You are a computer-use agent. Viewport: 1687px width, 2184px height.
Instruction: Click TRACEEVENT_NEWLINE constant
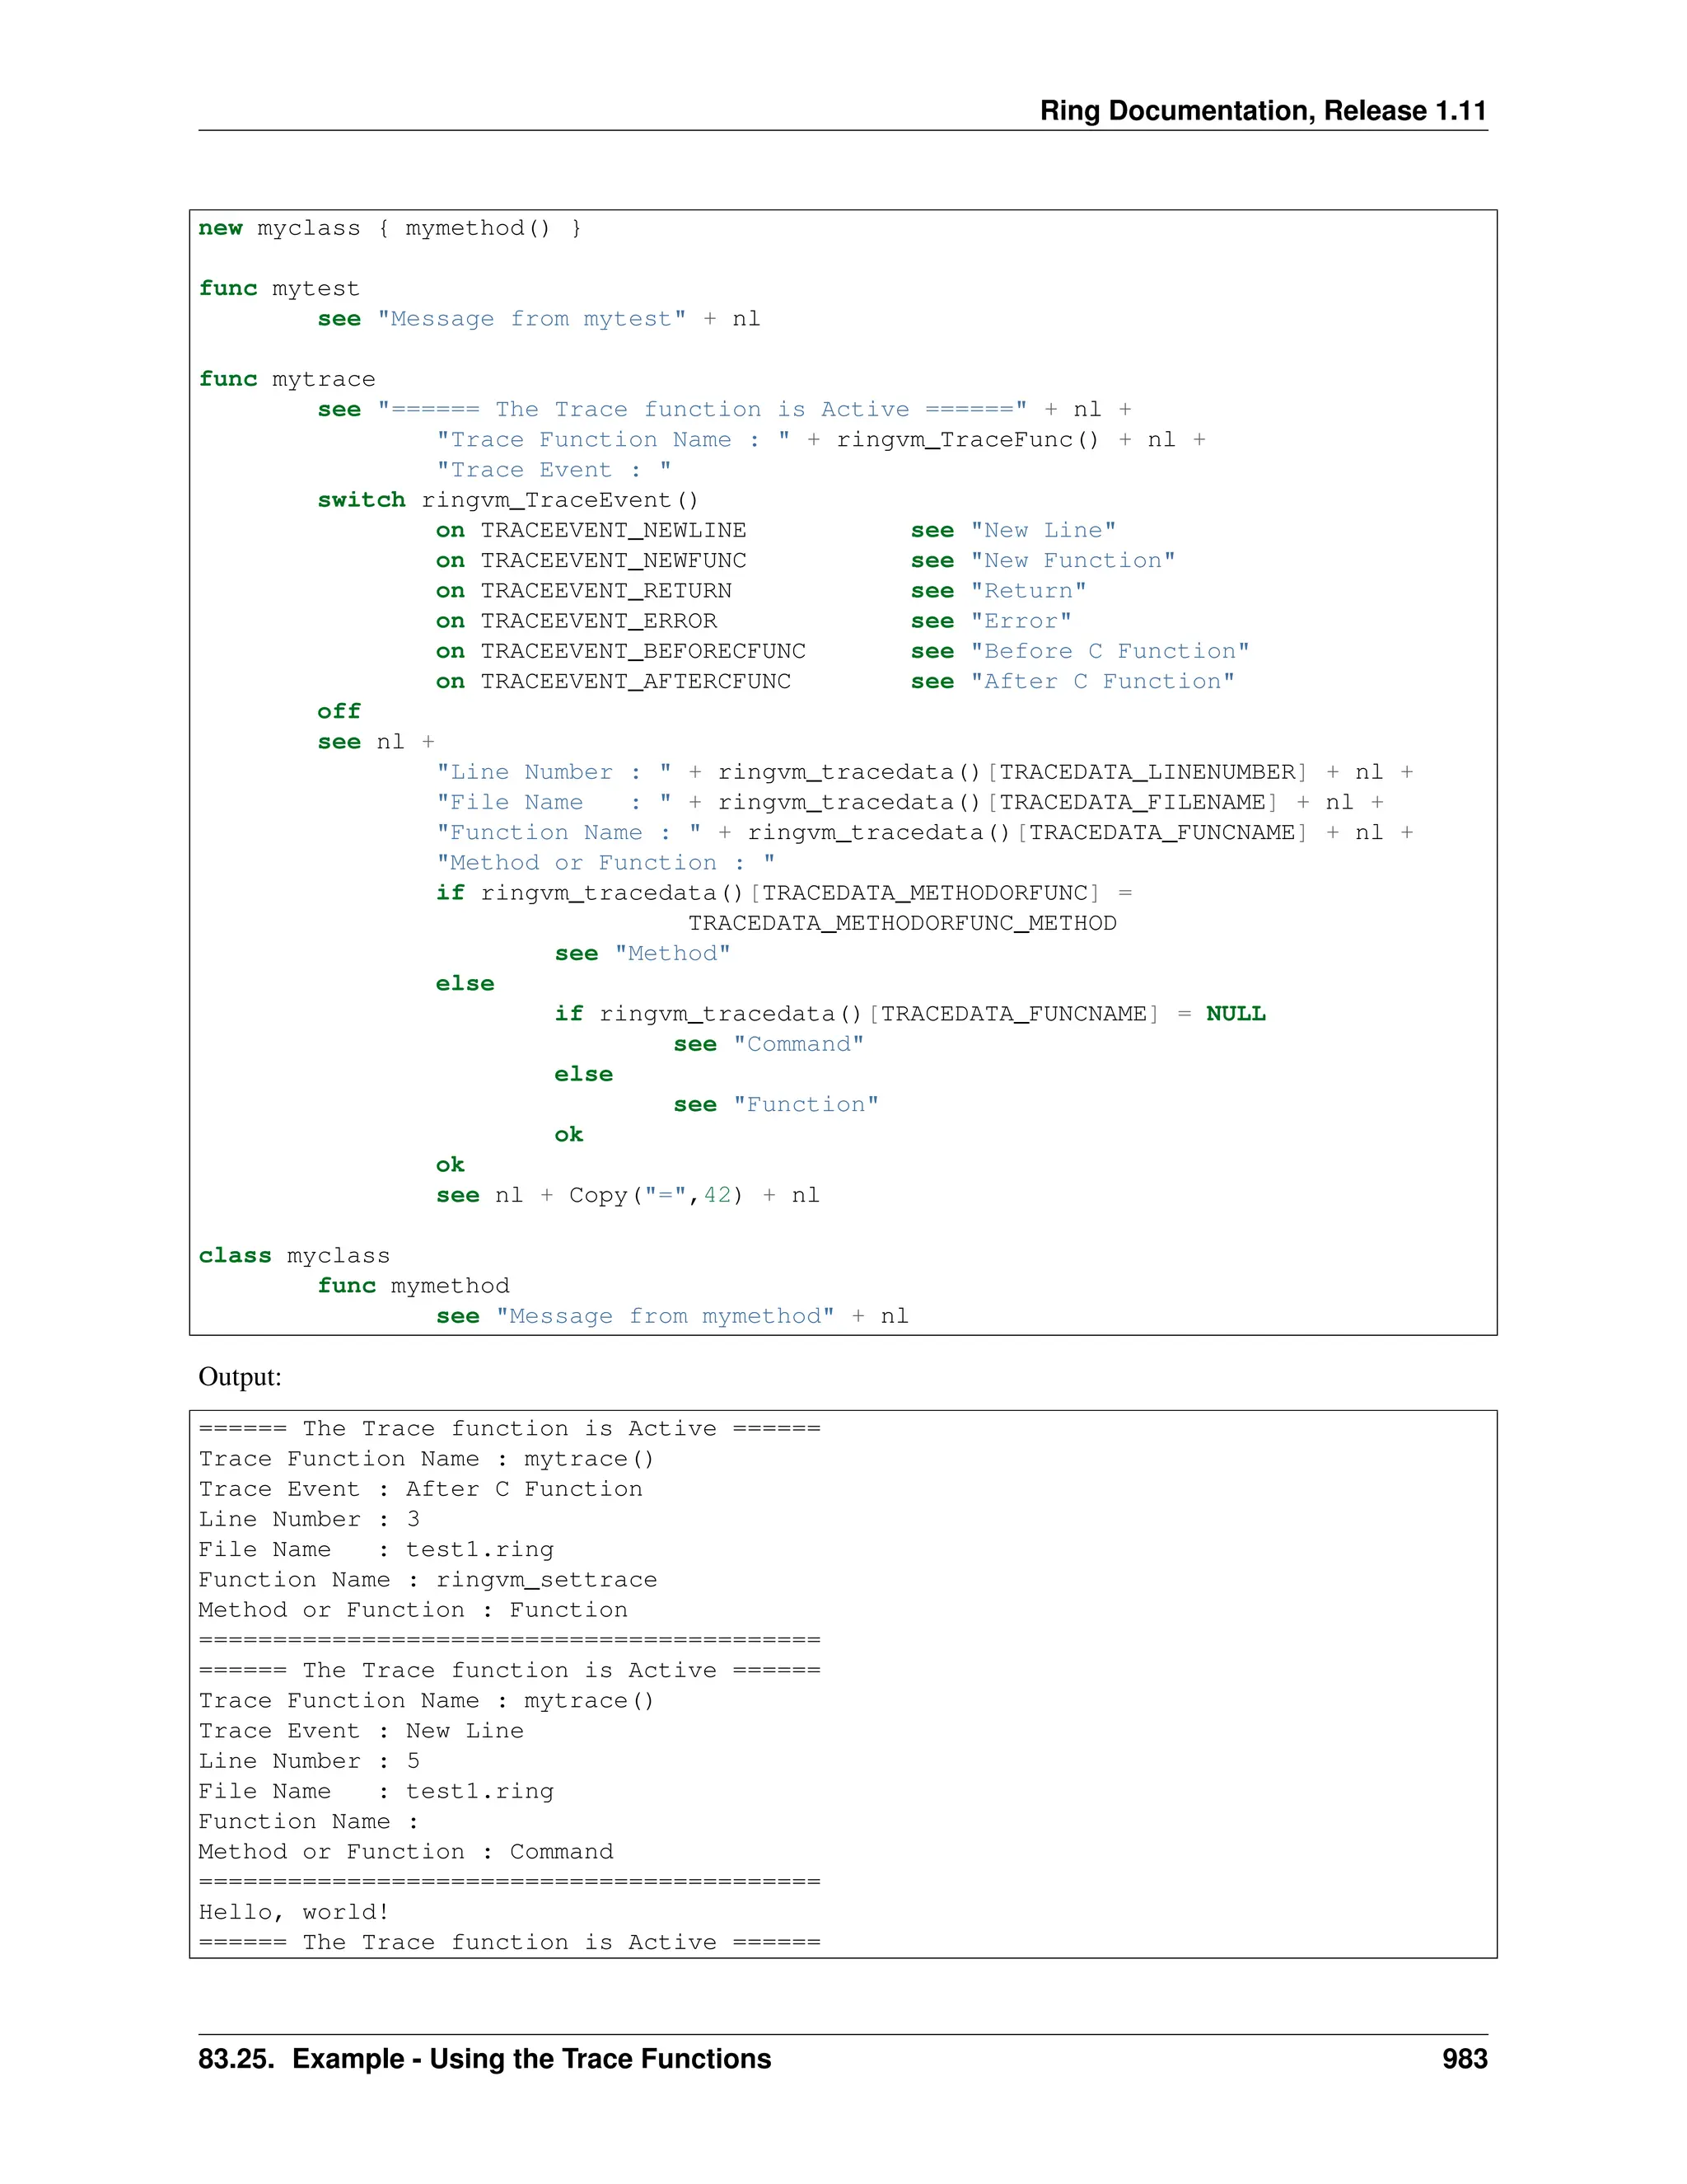coord(613,530)
